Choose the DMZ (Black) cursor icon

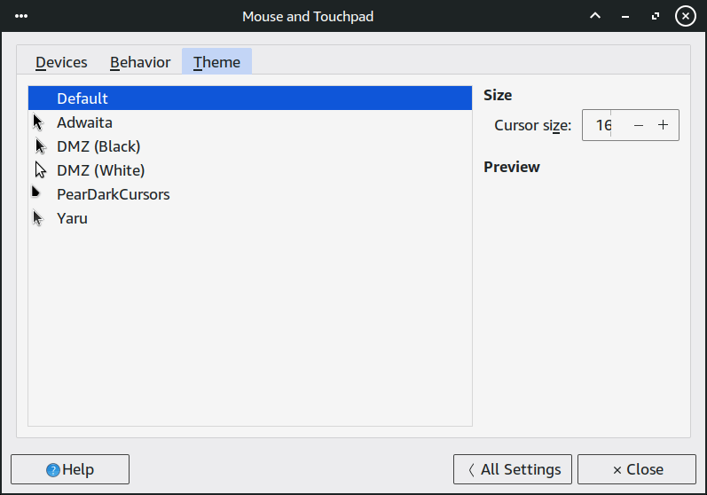(40, 146)
